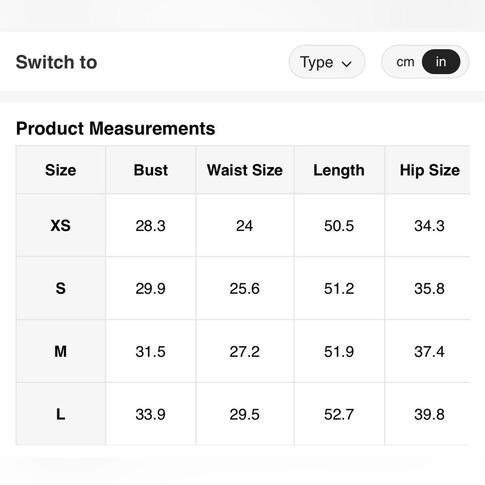Click the Bust column header
485x485 pixels.
pyautogui.click(x=151, y=170)
